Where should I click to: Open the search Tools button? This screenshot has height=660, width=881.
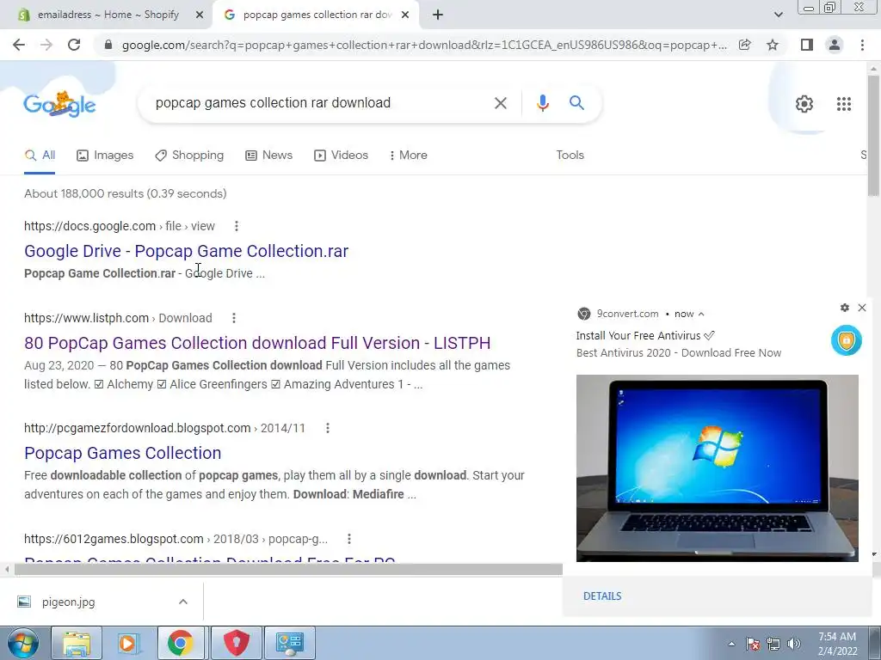click(570, 156)
